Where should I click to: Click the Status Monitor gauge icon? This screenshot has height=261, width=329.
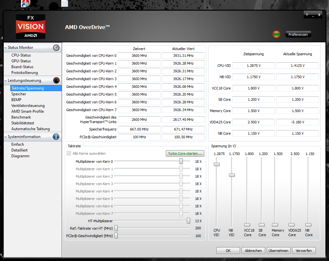coord(56,48)
